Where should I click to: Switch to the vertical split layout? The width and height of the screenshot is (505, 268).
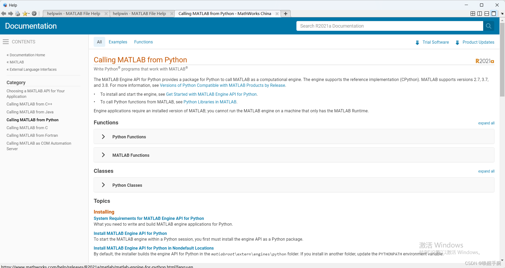[x=479, y=13]
